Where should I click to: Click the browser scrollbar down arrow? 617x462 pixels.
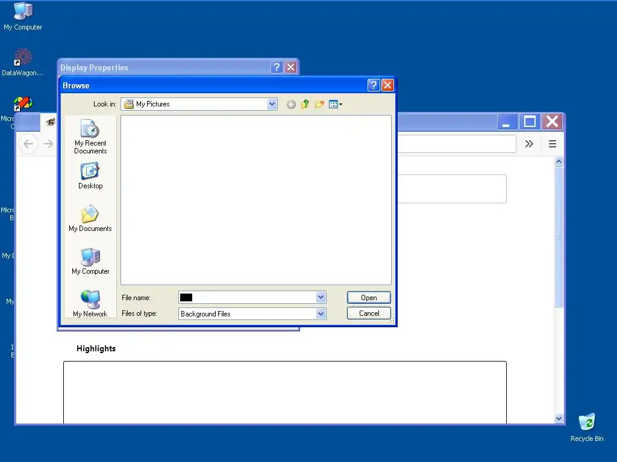click(559, 419)
